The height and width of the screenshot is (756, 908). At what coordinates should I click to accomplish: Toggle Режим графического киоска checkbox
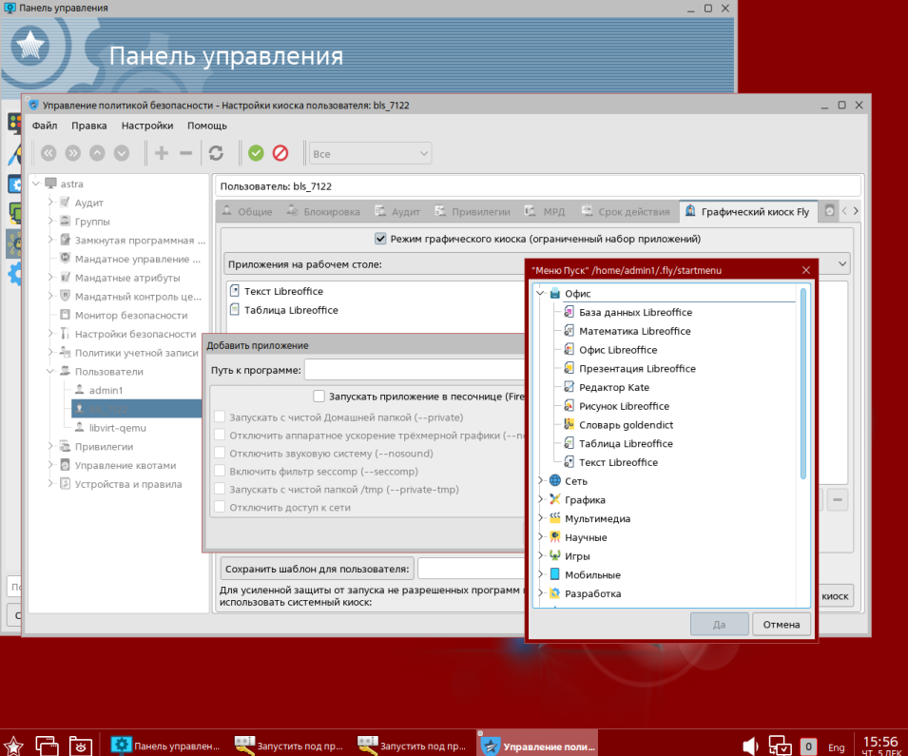(380, 239)
